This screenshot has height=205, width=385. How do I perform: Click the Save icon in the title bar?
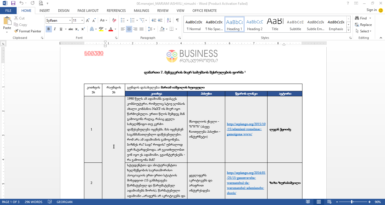click(x=13, y=3)
